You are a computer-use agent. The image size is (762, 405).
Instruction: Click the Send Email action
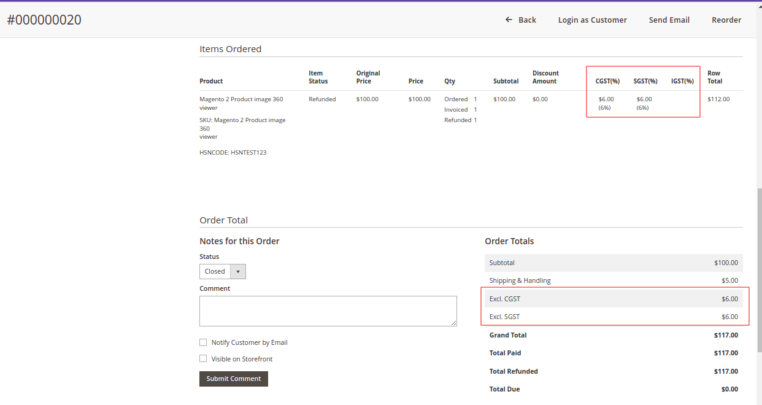669,20
